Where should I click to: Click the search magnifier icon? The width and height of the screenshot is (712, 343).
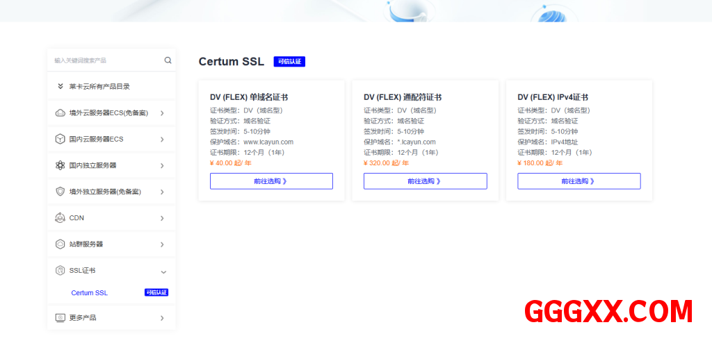tap(168, 60)
